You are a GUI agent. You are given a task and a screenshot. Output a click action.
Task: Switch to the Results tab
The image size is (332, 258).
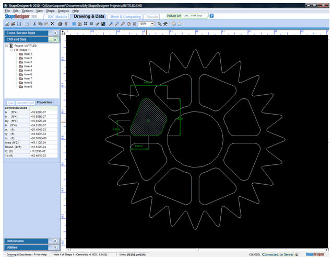(152, 17)
